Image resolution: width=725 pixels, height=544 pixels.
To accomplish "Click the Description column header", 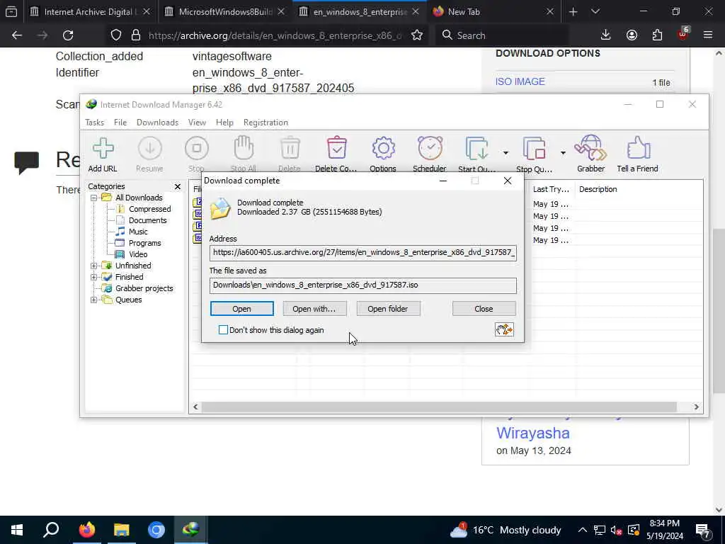I will pos(598,189).
